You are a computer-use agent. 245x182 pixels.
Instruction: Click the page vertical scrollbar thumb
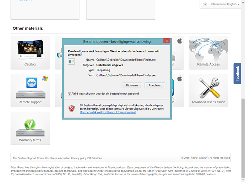[x=243, y=139]
